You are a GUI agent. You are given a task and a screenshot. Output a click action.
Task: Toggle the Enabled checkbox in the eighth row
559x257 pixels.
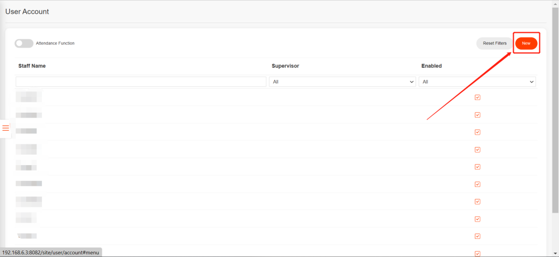pyautogui.click(x=478, y=219)
